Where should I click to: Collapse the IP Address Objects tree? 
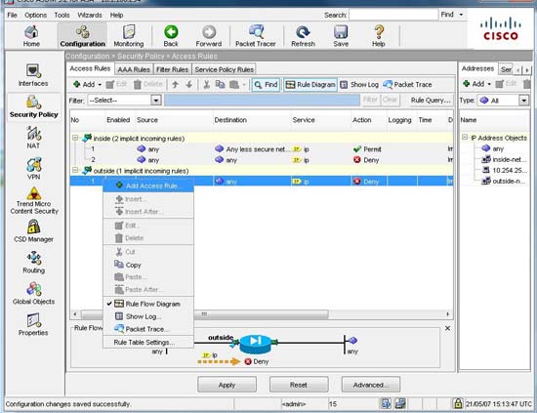click(x=465, y=138)
